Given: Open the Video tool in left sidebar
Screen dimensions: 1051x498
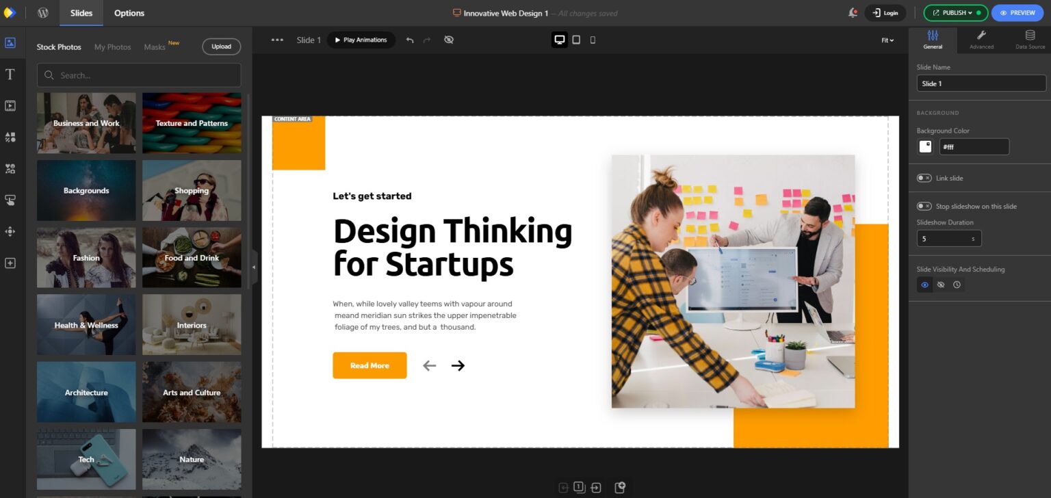Looking at the screenshot, I should click(x=10, y=105).
